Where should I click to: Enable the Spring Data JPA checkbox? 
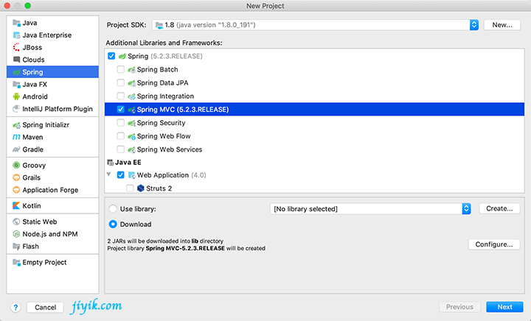120,82
